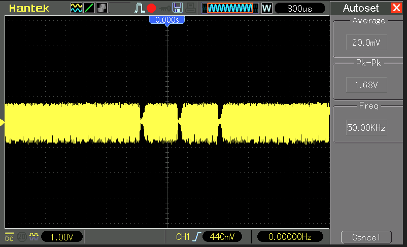The height and width of the screenshot is (247, 407).
Task: Select the Pk-Pk 1.68V measurement
Action: pyautogui.click(x=365, y=85)
